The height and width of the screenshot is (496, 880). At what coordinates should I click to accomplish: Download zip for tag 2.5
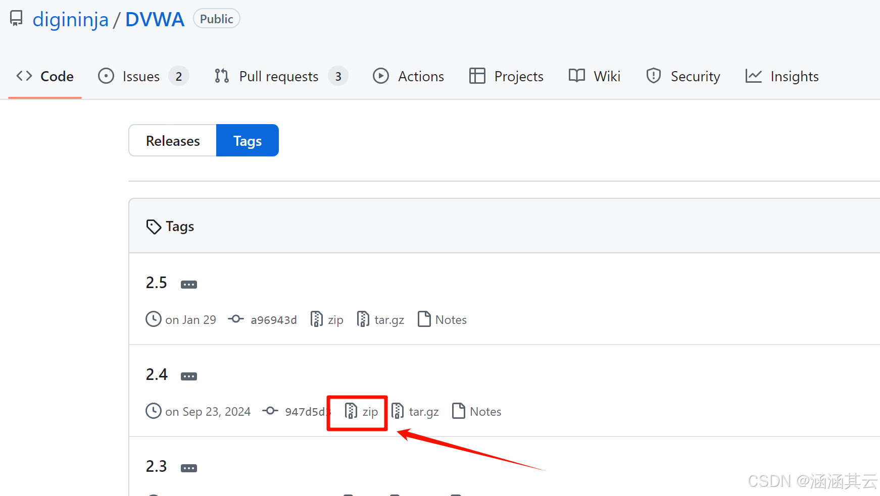coord(335,320)
